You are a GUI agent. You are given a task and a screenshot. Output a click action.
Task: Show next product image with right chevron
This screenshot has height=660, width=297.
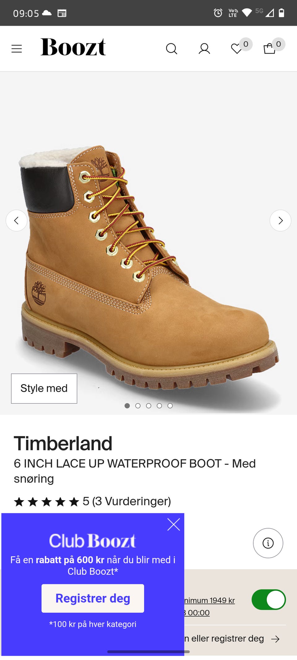pos(280,221)
